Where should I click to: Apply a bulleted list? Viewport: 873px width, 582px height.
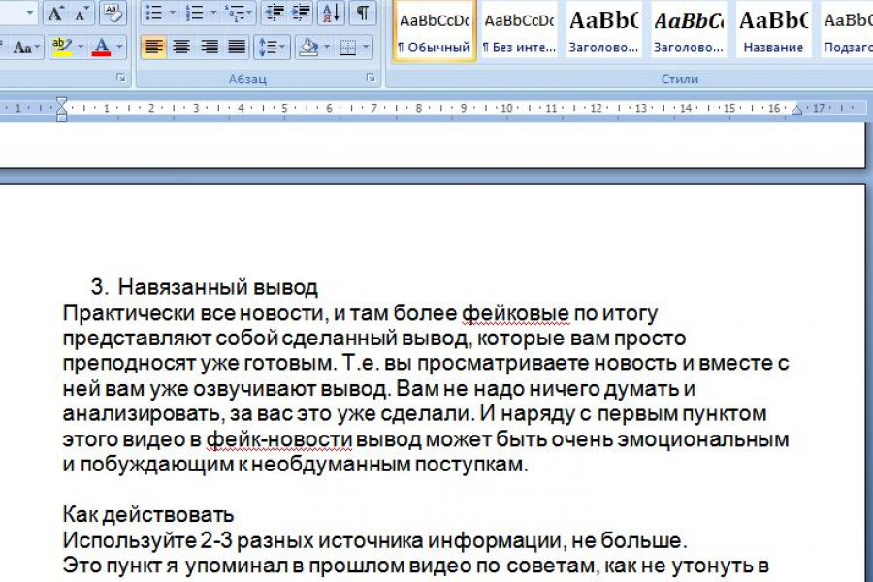tap(153, 14)
